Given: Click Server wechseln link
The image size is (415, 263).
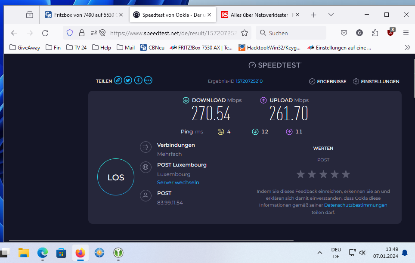Looking at the screenshot, I should [178, 183].
